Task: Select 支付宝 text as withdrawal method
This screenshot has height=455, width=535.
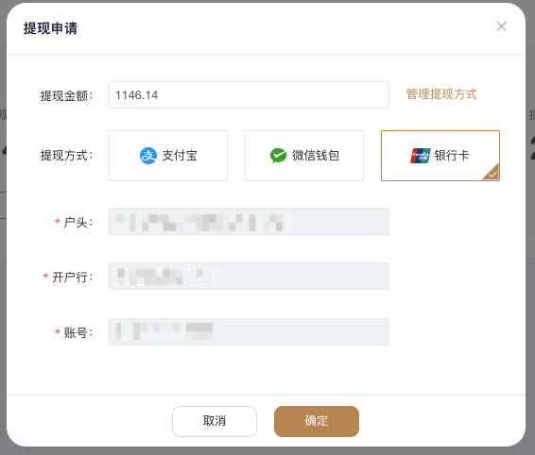Action: point(180,156)
